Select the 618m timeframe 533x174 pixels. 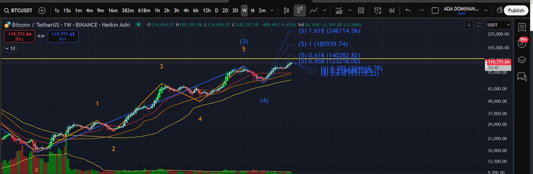click(x=144, y=11)
